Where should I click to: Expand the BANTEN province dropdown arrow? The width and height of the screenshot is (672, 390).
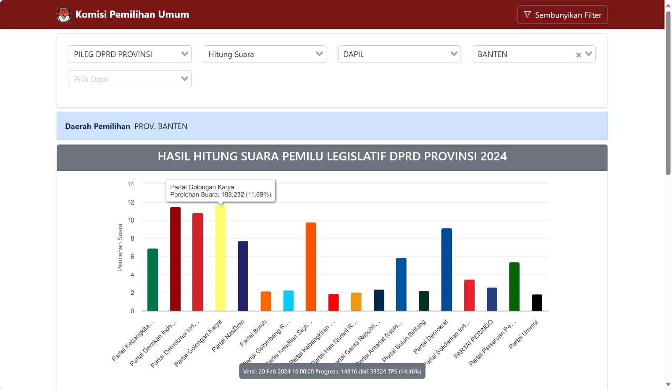pos(589,54)
